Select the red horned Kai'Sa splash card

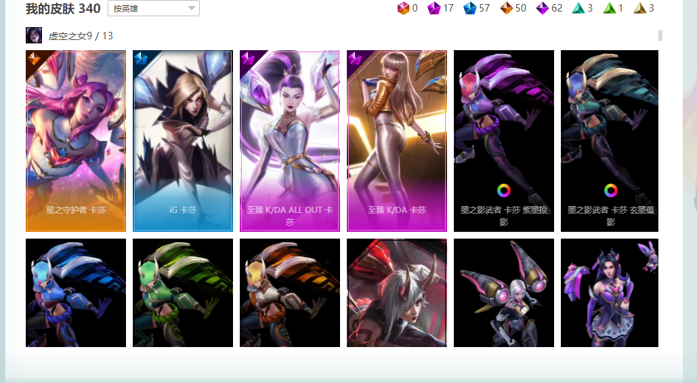[x=397, y=293]
